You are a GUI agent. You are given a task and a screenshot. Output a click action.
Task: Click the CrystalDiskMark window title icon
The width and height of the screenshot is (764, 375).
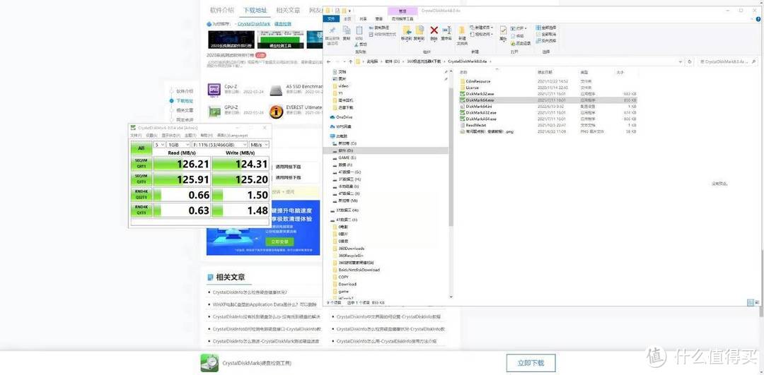(133, 128)
